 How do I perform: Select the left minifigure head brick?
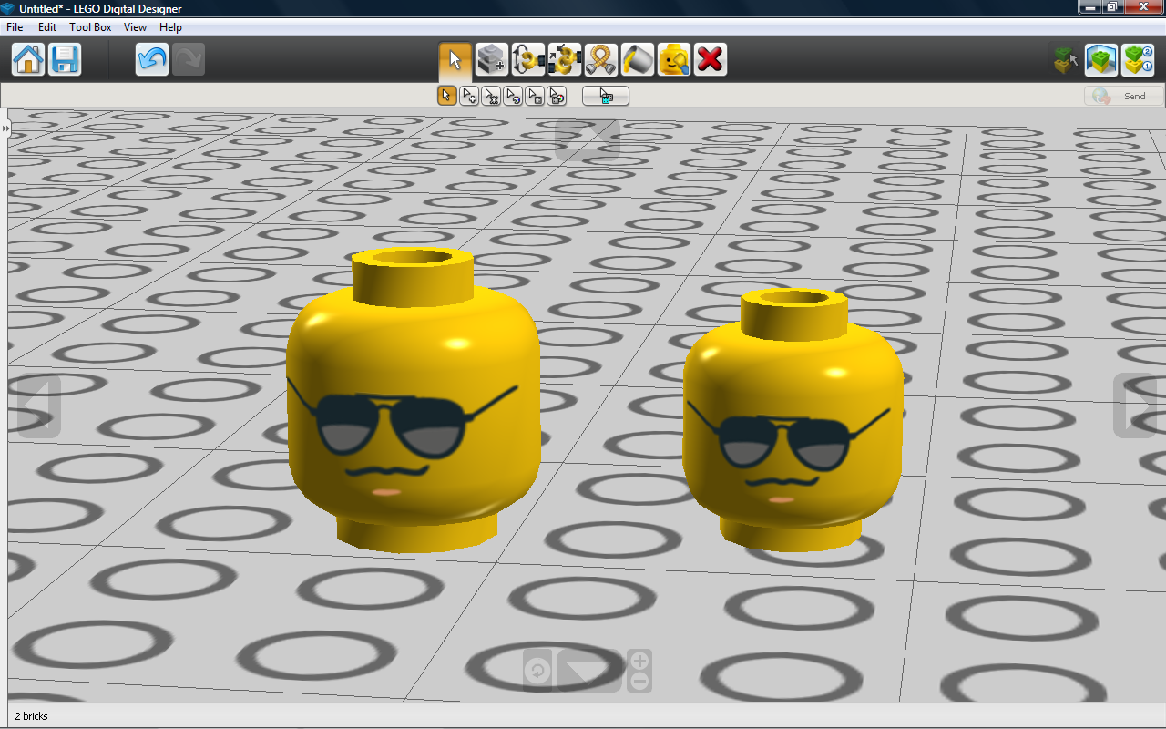[x=413, y=401]
